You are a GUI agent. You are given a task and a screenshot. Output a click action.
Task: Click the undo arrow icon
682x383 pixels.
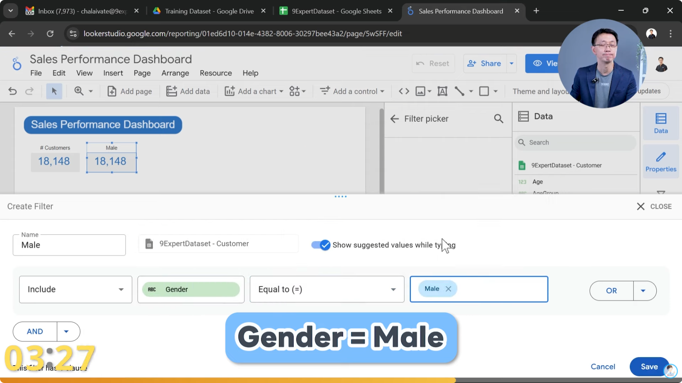pos(13,91)
